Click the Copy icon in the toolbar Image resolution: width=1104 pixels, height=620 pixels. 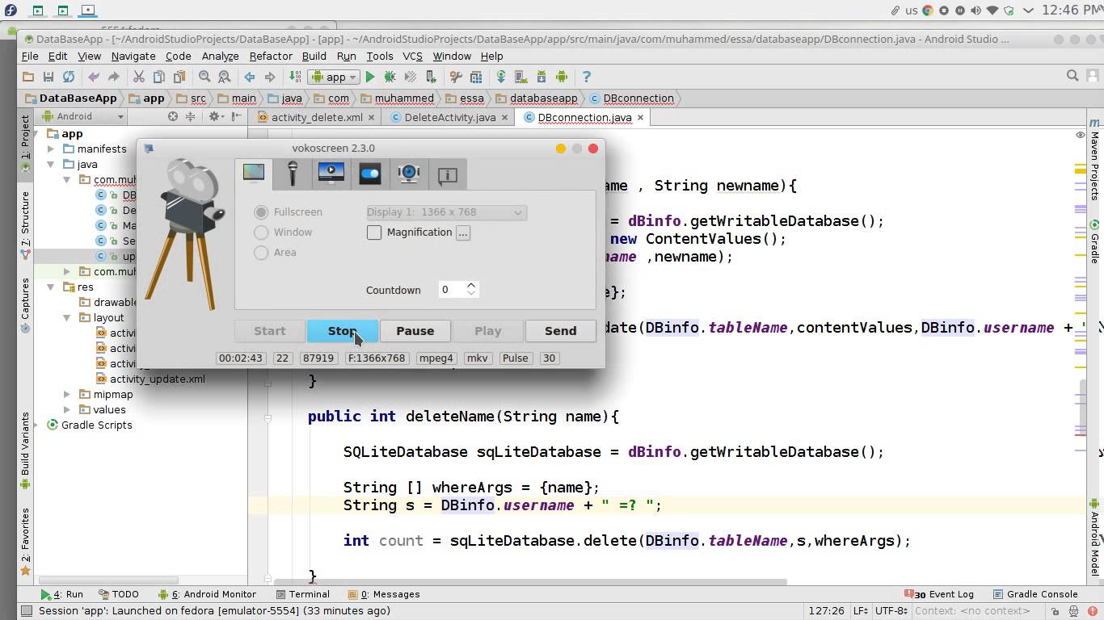tap(159, 77)
